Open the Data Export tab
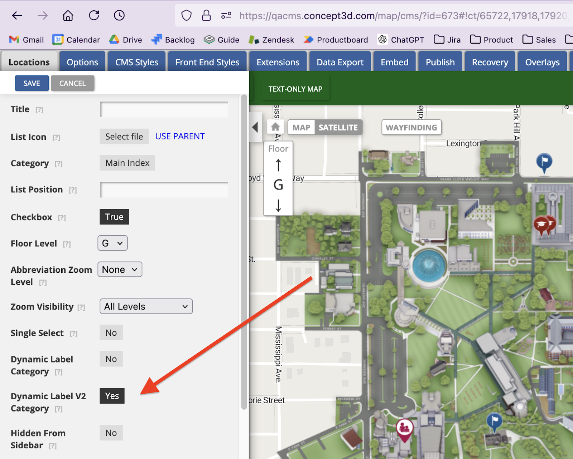 [x=340, y=62]
